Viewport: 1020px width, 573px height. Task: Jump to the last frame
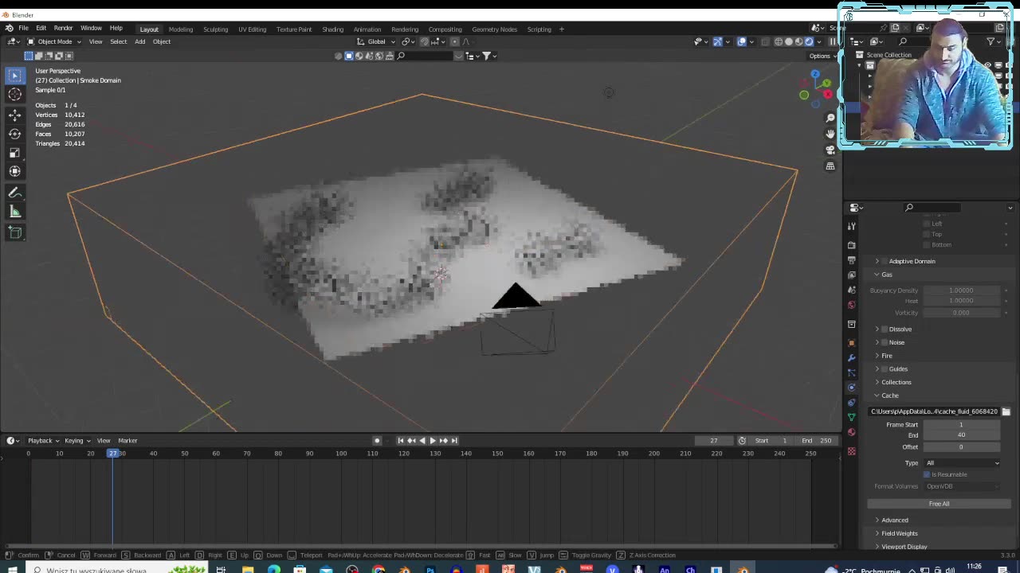454,440
